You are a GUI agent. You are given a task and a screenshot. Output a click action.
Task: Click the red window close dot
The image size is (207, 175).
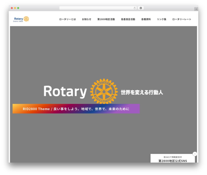click(x=12, y=8)
